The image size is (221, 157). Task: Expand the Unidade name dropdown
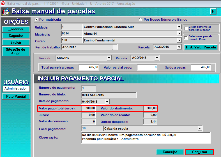tap(179, 27)
